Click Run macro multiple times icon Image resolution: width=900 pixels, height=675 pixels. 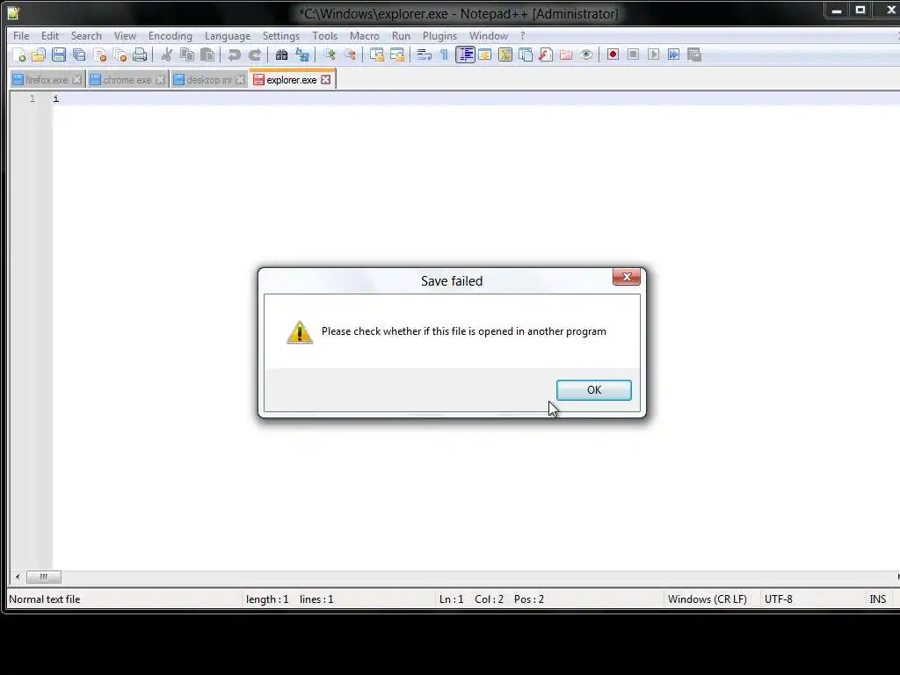click(674, 54)
